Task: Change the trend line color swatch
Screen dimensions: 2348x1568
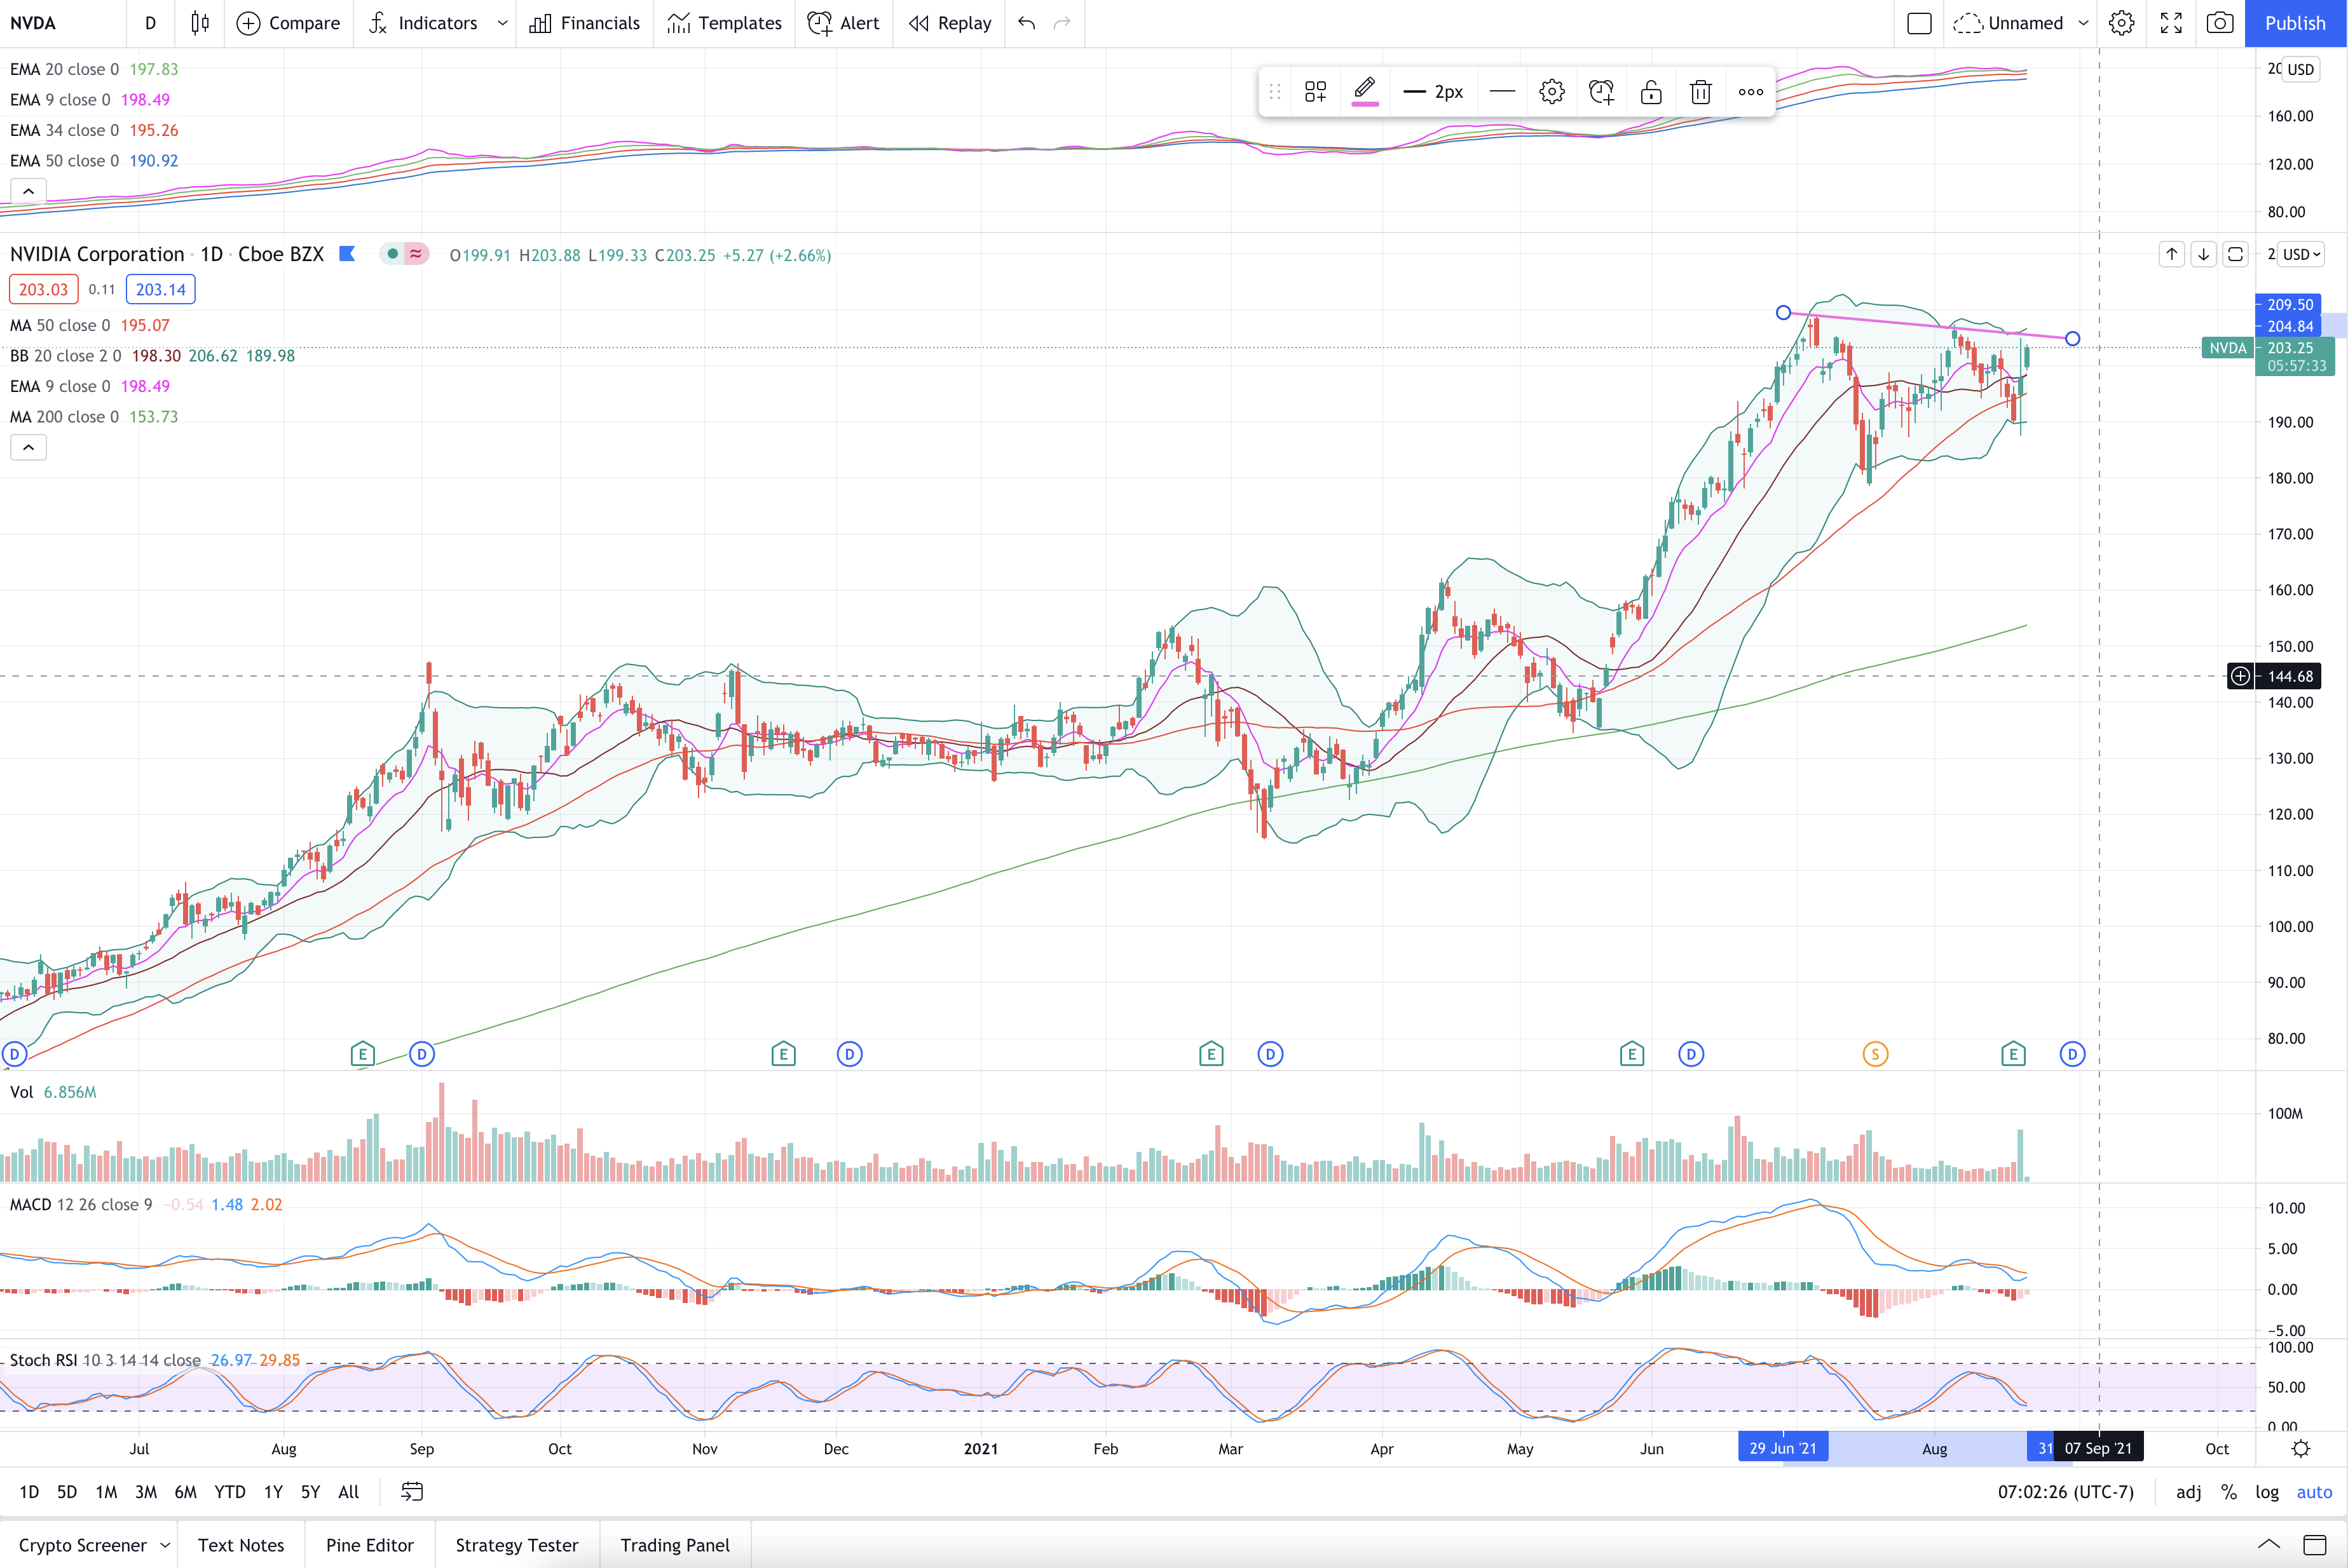Action: [x=1365, y=92]
